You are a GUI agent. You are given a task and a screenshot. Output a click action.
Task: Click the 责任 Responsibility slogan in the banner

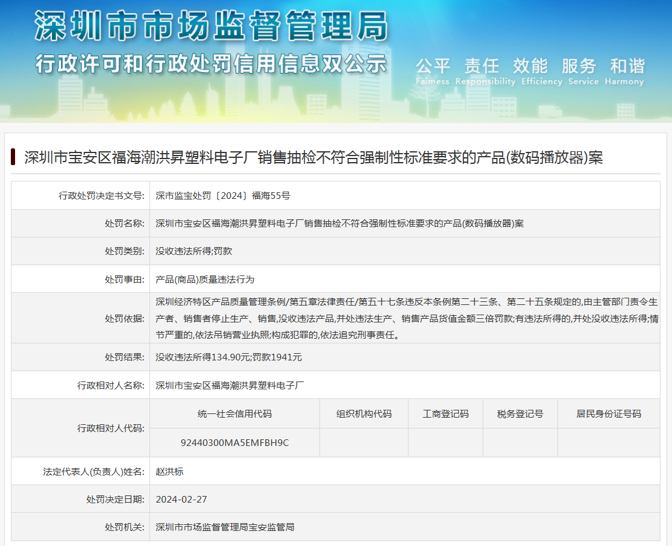click(485, 72)
